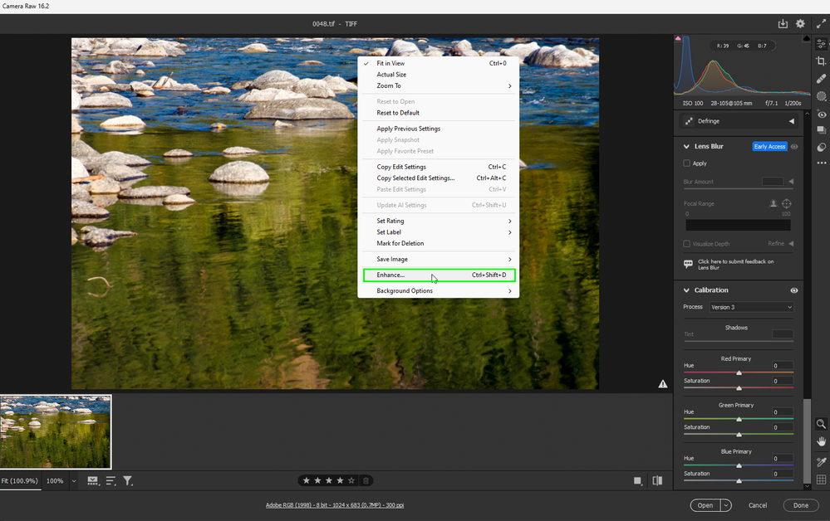Viewport: 830px width, 521px height.
Task: Open the Masking tool
Action: click(x=821, y=96)
